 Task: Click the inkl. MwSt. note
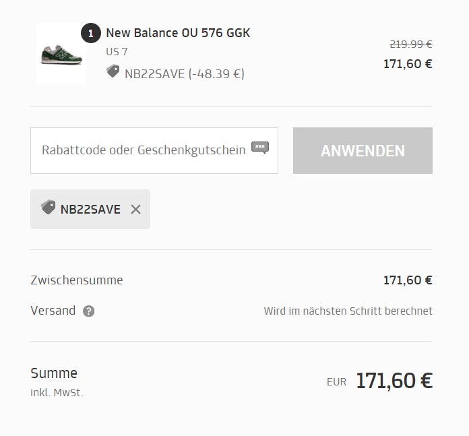click(57, 393)
